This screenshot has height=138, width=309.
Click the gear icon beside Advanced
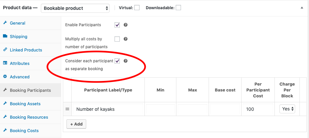5,77
